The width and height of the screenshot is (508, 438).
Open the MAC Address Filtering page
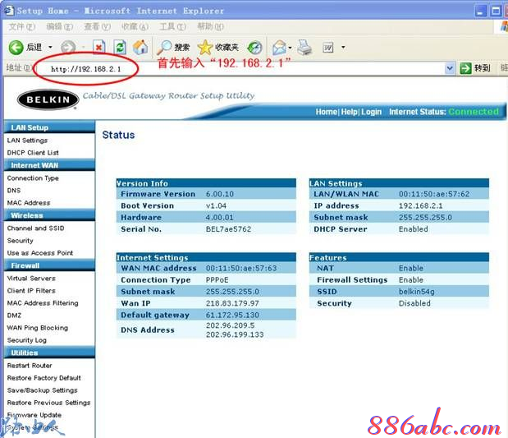click(x=43, y=303)
